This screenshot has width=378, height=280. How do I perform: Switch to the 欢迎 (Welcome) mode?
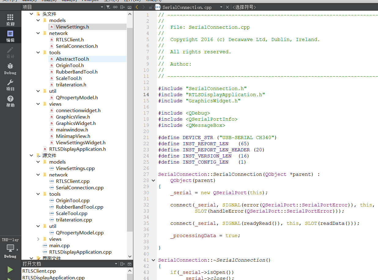(10, 20)
